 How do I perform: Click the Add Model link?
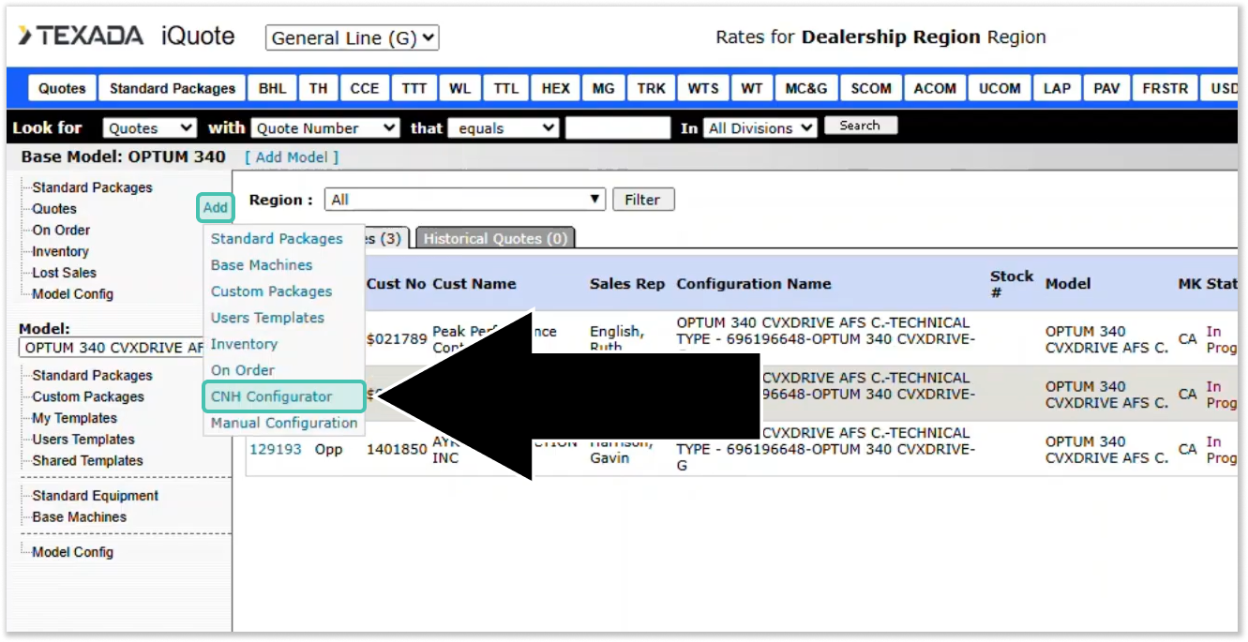pyautogui.click(x=292, y=157)
